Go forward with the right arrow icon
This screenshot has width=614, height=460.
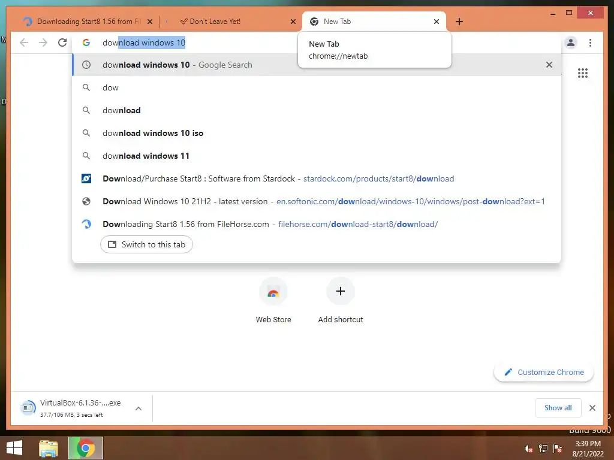(x=43, y=43)
